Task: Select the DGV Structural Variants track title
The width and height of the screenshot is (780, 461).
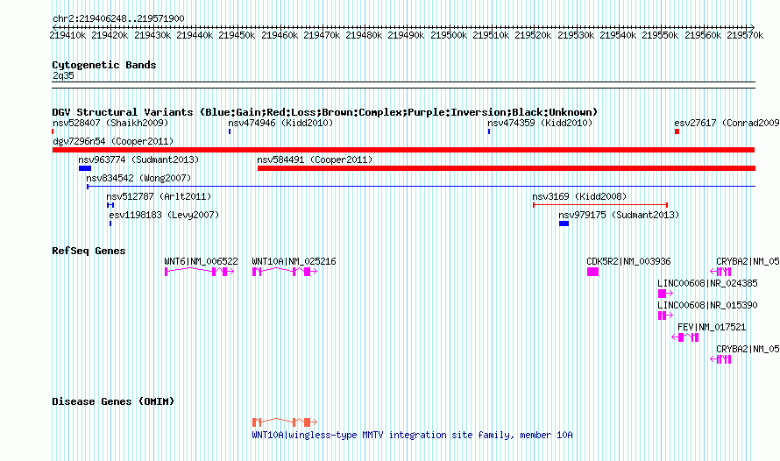Action: tap(325, 112)
